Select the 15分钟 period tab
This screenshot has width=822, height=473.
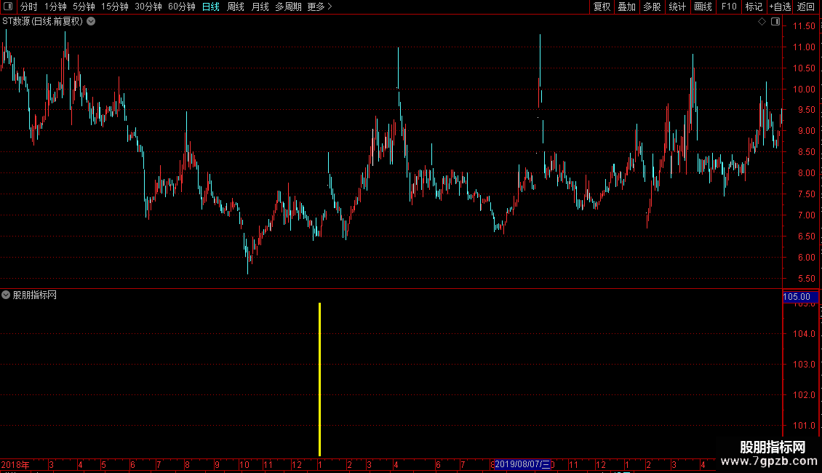(x=114, y=7)
